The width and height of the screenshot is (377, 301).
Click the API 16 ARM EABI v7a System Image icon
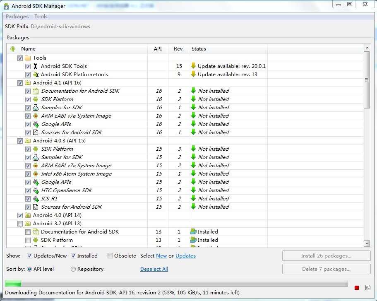click(36, 116)
